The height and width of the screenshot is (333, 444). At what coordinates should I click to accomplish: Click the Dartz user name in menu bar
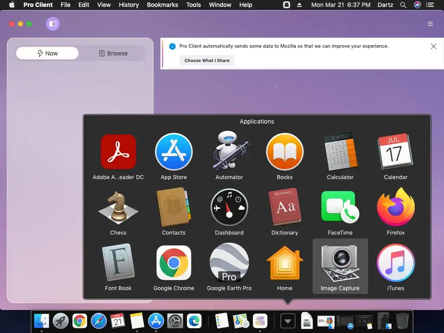385,5
